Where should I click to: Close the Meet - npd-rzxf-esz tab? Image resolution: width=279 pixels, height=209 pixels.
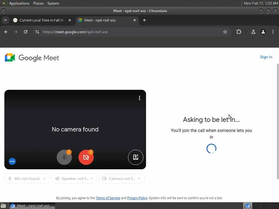[x=135, y=20]
